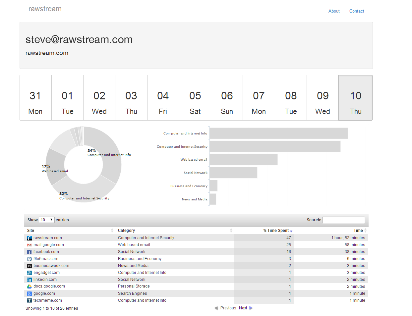This screenshot has height=316, width=412.
Task: Open the Contact page
Action: coord(357,11)
